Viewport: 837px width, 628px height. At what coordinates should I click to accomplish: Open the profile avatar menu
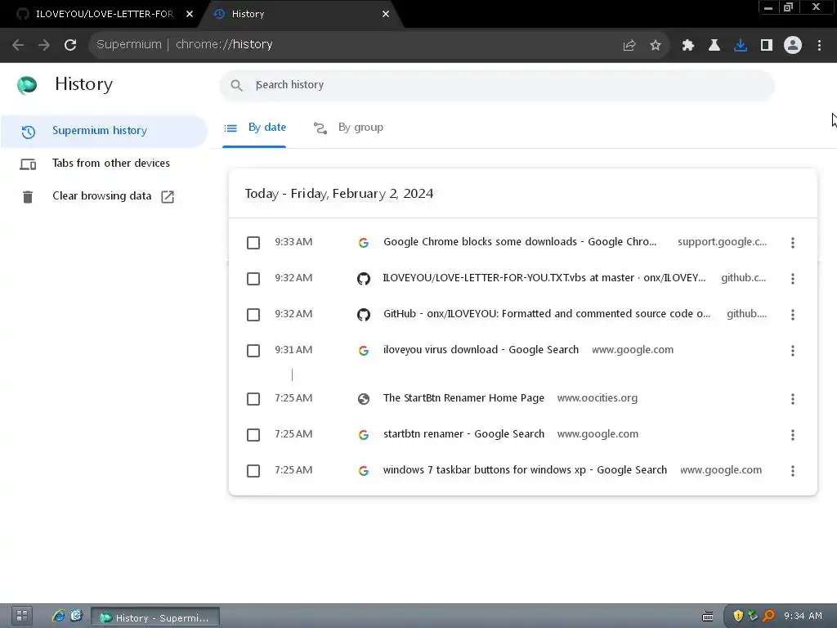[x=793, y=46]
